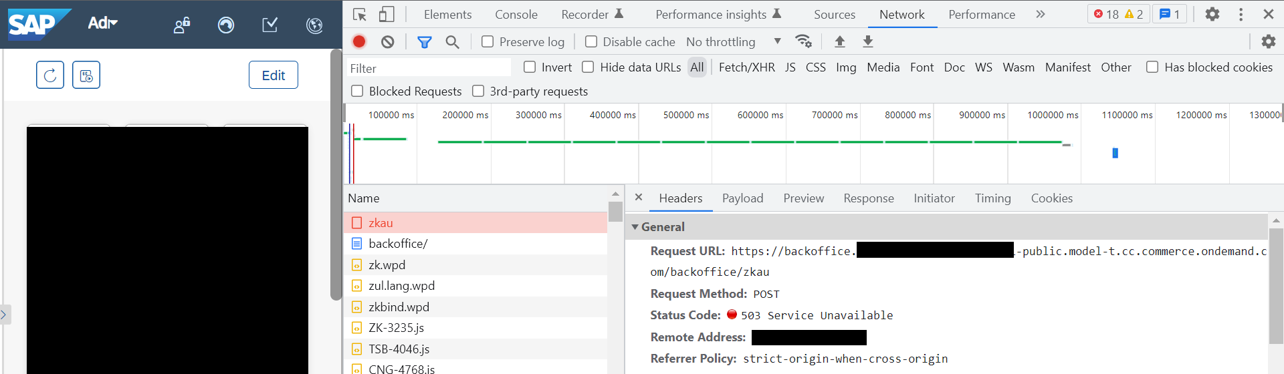Screen dimensions: 1284x374
Task: Click the circular profile icon in SAP header
Action: (x=226, y=25)
